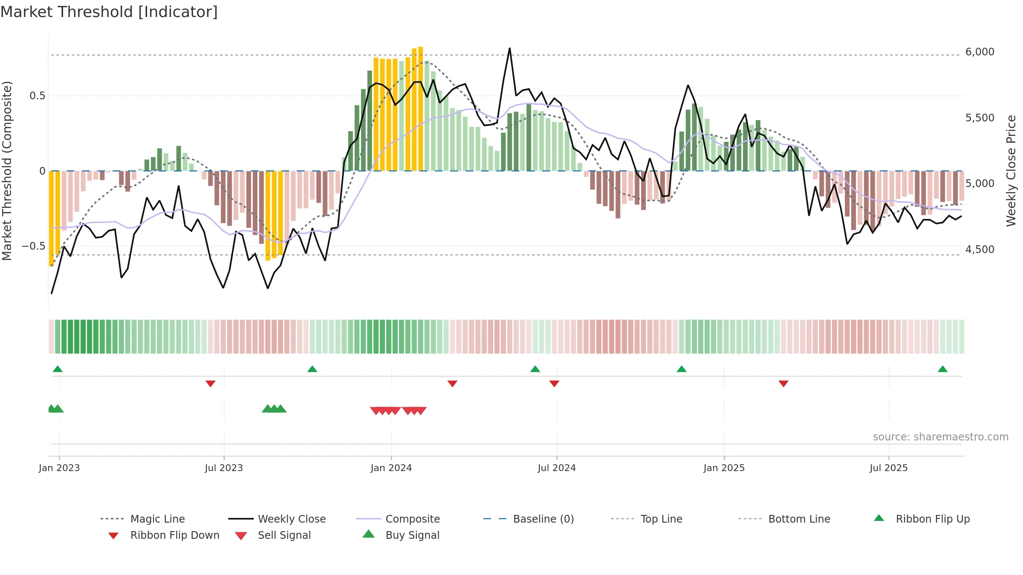This screenshot has height=575, width=1023.
Task: Click the 0 baseline tick label
Action: 42,171
